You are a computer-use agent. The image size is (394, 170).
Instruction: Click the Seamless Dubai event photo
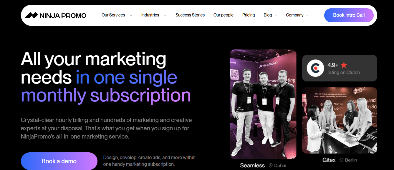tap(263, 104)
